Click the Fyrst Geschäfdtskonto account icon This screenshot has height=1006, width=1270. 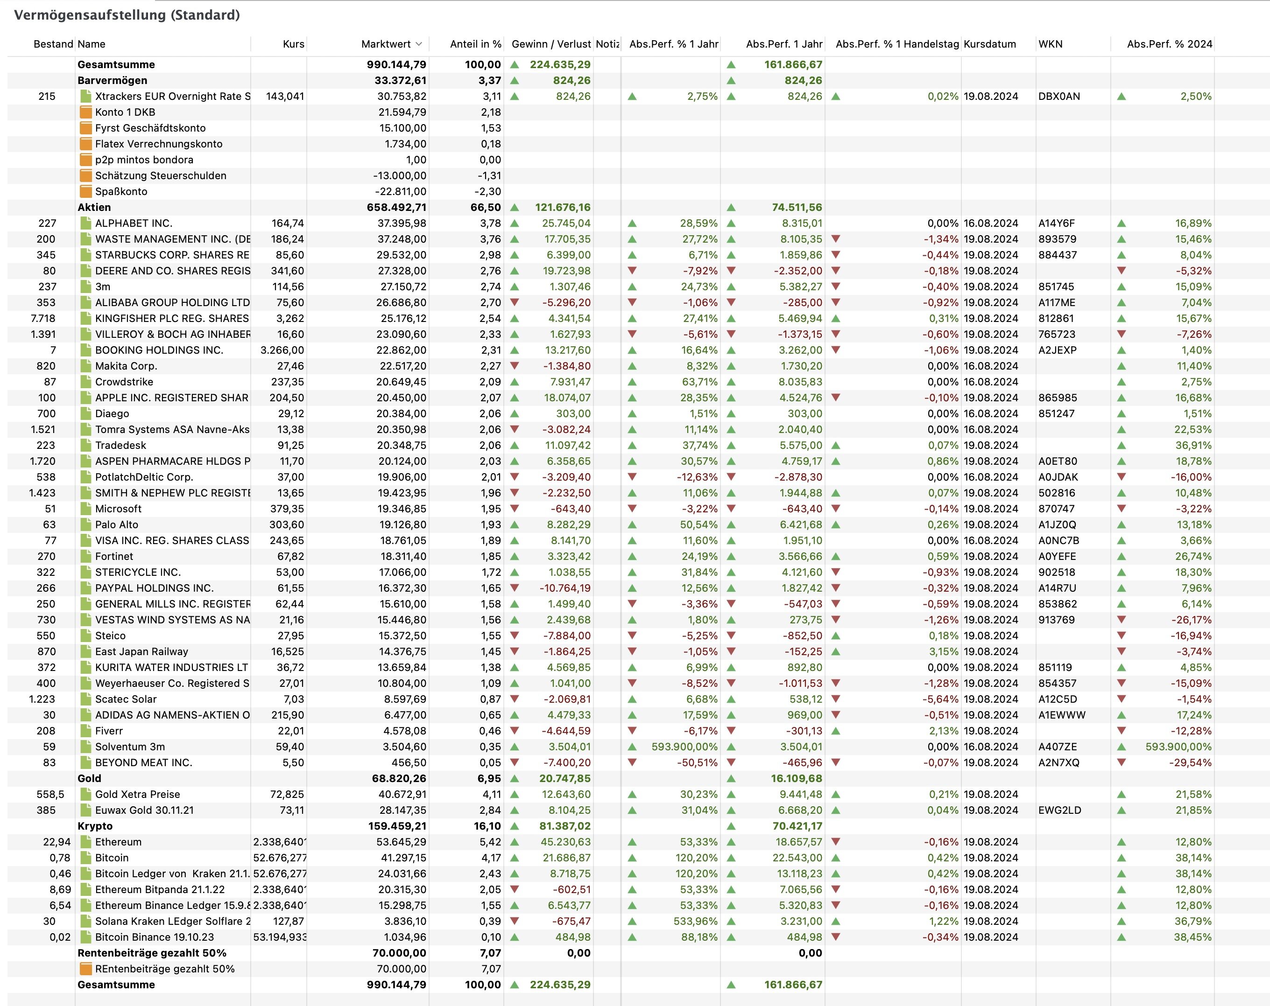click(86, 128)
